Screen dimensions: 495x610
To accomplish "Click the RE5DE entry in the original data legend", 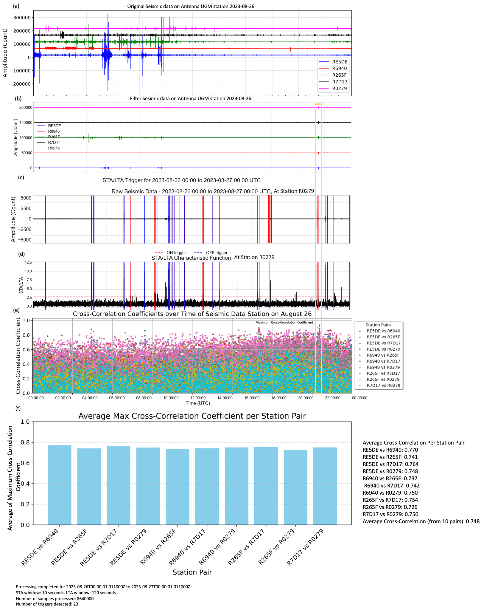I will coord(340,62).
